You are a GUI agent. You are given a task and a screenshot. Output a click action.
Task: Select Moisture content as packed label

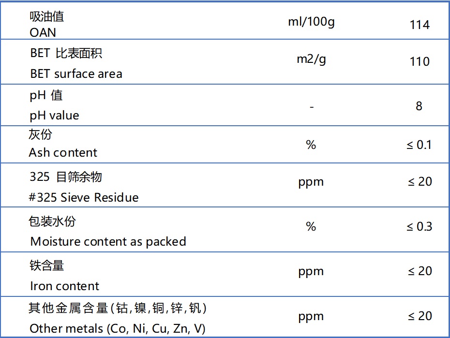coord(108,241)
